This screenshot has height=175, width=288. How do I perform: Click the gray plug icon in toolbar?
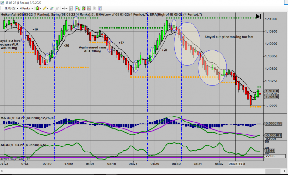(x=57, y=8)
